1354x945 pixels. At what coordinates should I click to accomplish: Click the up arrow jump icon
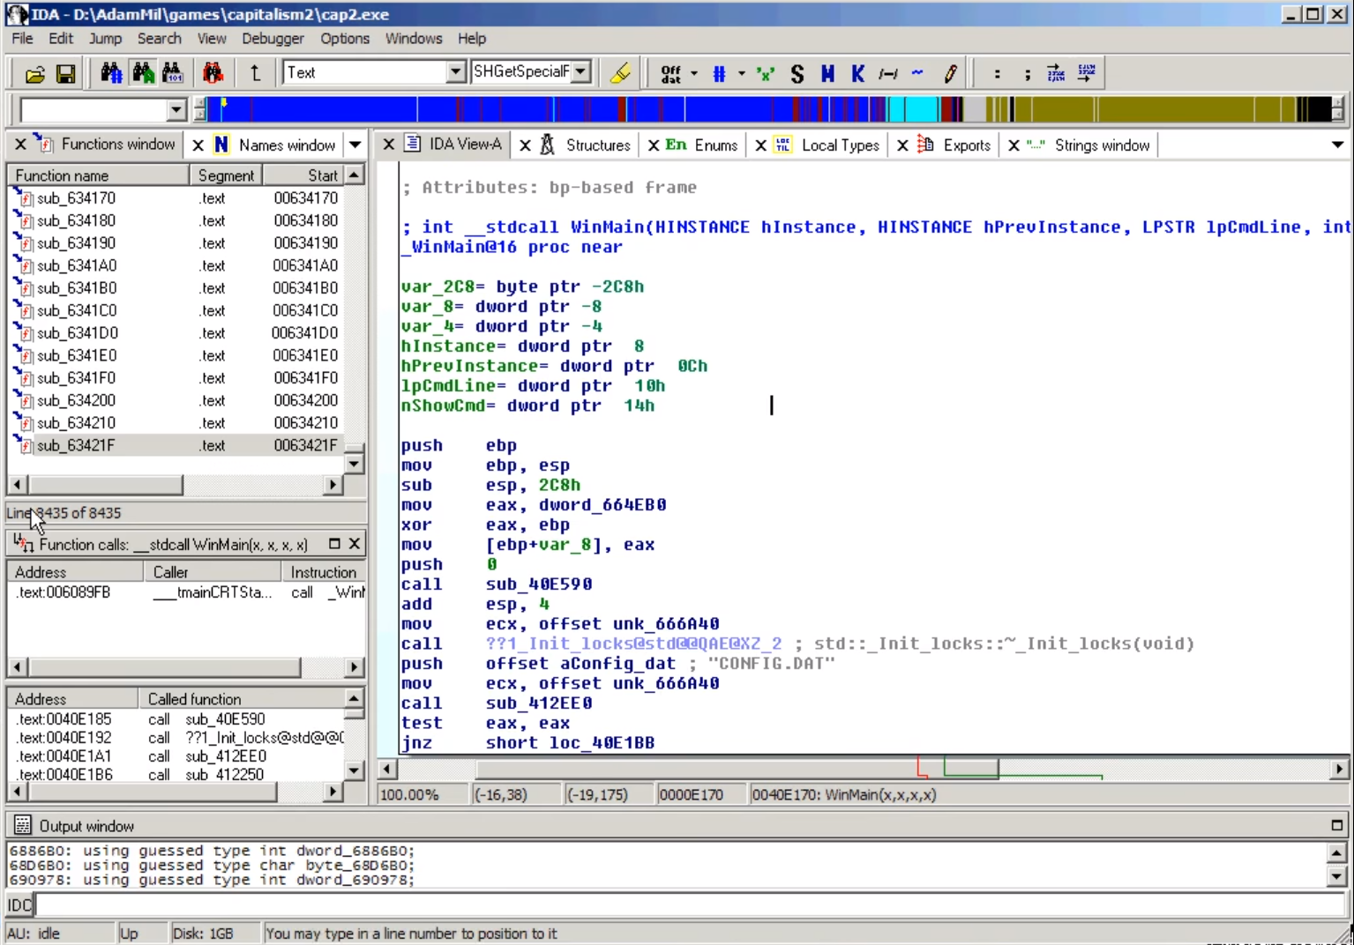255,73
